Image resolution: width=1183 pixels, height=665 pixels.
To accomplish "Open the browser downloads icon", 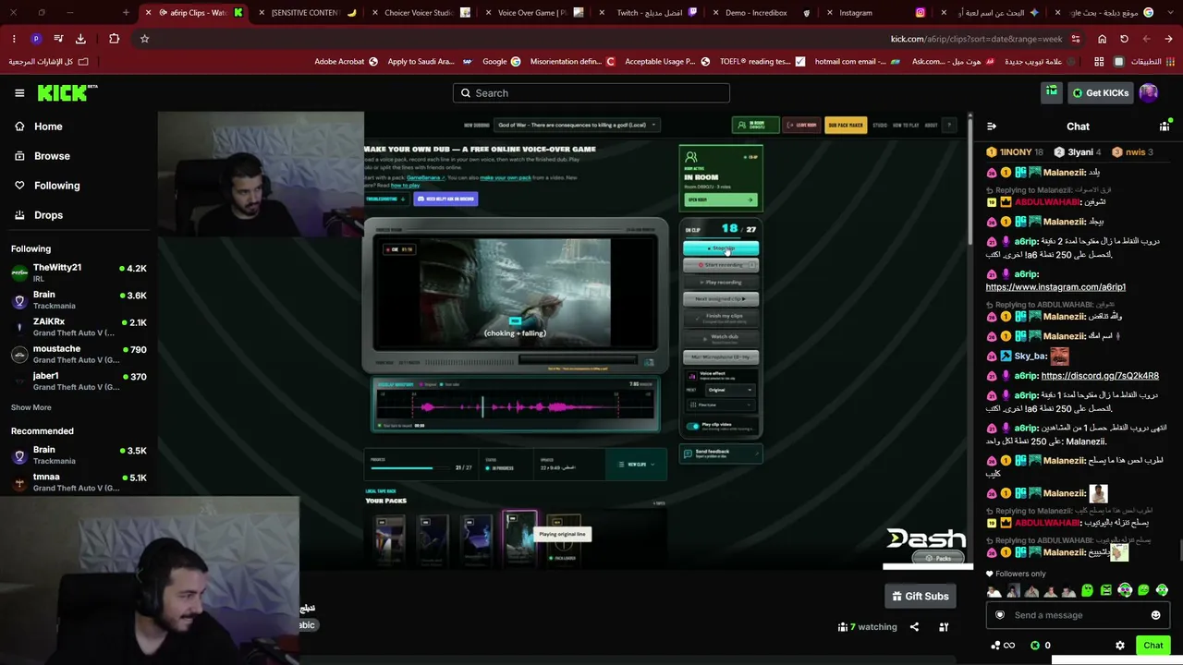I will [80, 39].
